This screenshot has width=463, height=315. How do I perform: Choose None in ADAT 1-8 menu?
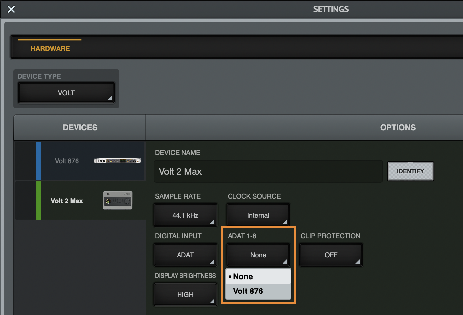[258, 277]
